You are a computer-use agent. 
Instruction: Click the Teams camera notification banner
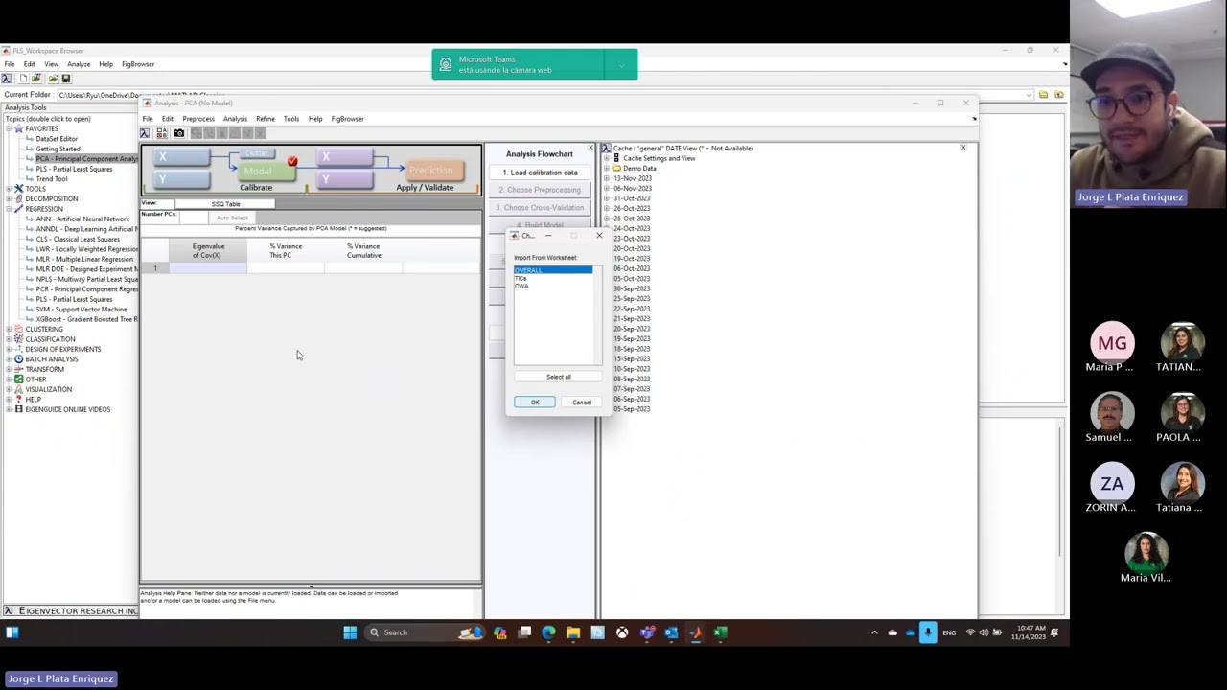coord(534,64)
